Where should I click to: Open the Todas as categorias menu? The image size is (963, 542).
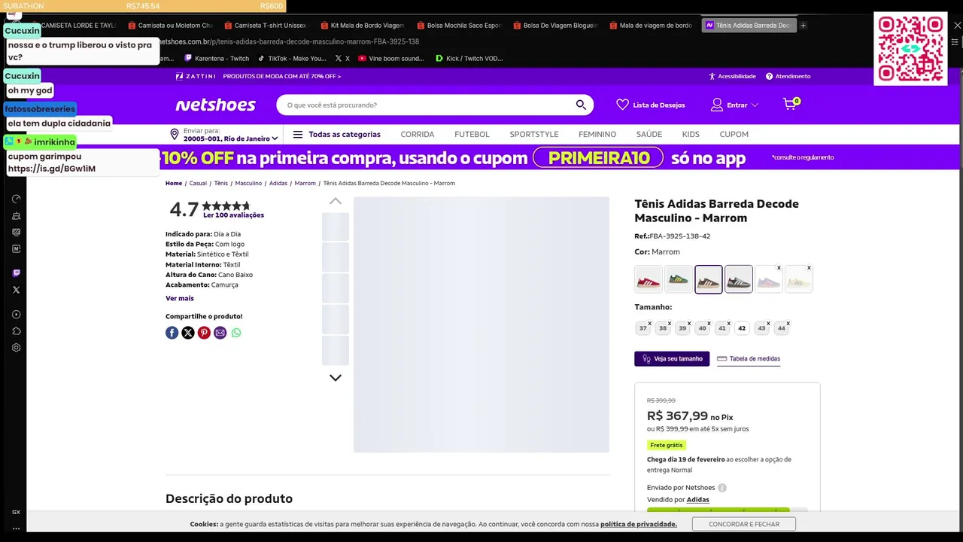click(336, 135)
